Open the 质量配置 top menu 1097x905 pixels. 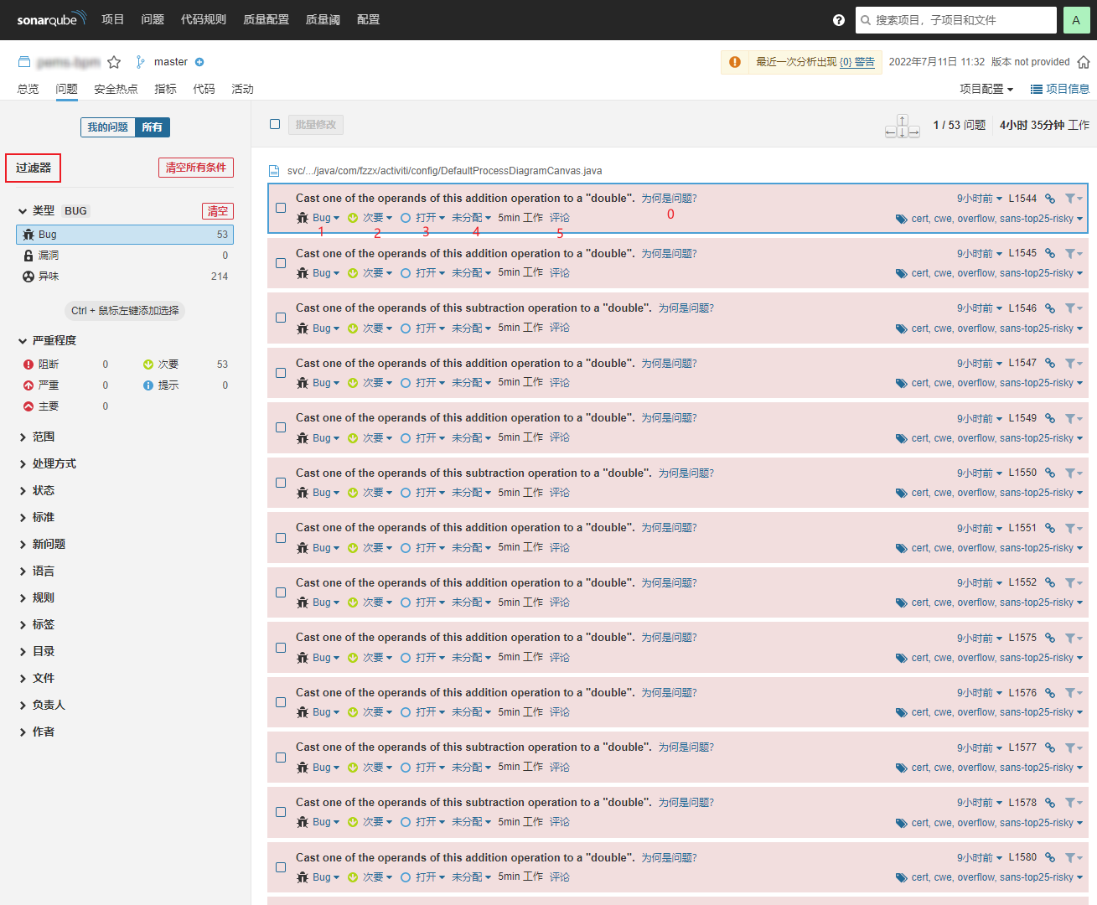click(x=266, y=19)
